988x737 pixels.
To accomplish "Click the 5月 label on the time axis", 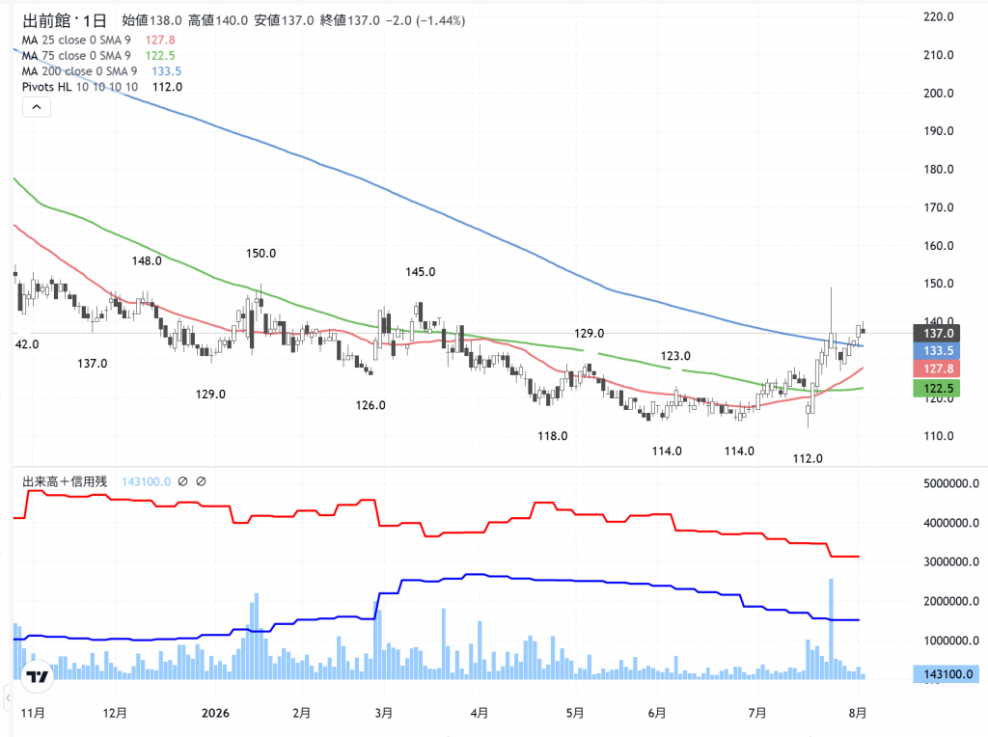I will (x=575, y=713).
